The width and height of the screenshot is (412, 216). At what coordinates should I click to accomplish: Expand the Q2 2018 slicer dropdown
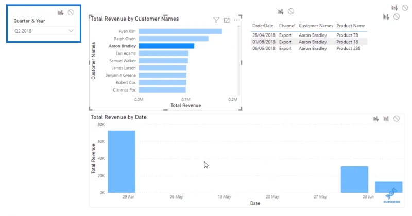point(44,31)
